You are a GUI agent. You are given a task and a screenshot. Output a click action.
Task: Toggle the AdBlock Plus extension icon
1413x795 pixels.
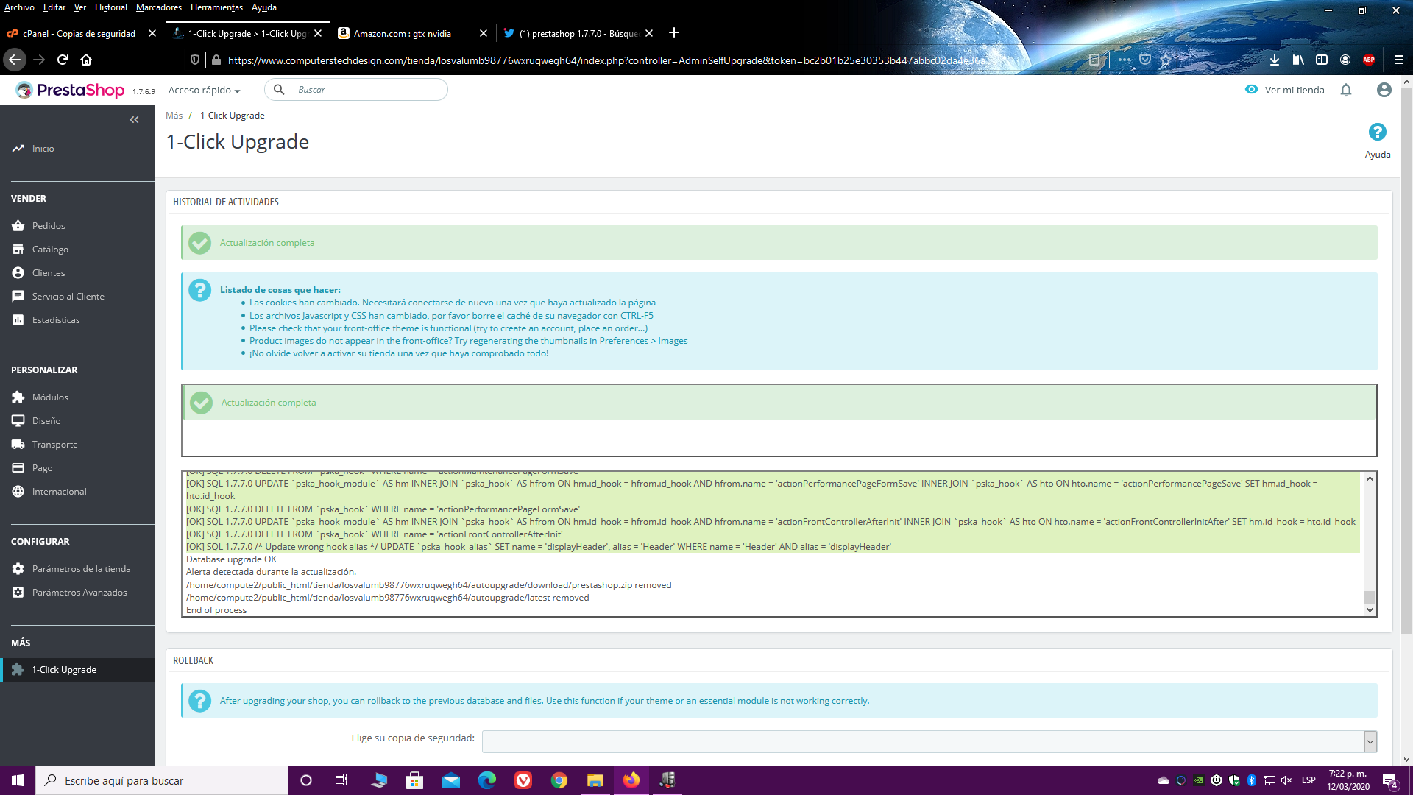1368,60
